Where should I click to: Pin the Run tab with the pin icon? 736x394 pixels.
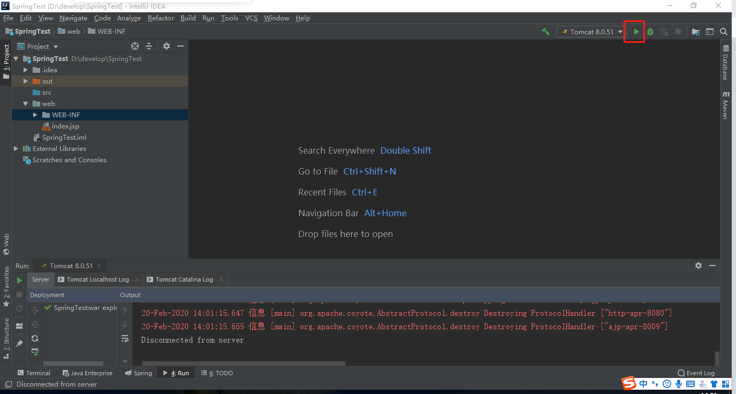click(x=19, y=343)
